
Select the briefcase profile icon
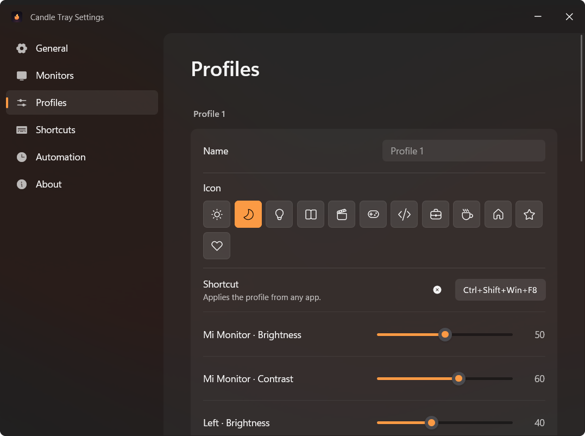point(436,214)
